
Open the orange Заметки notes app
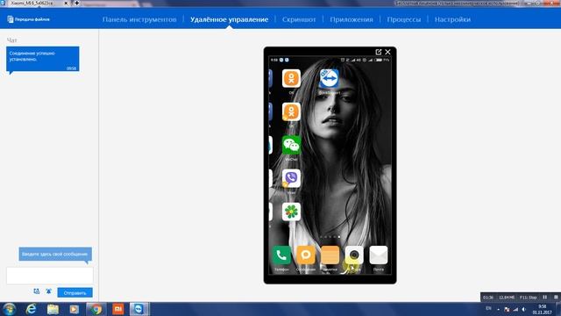330,255
